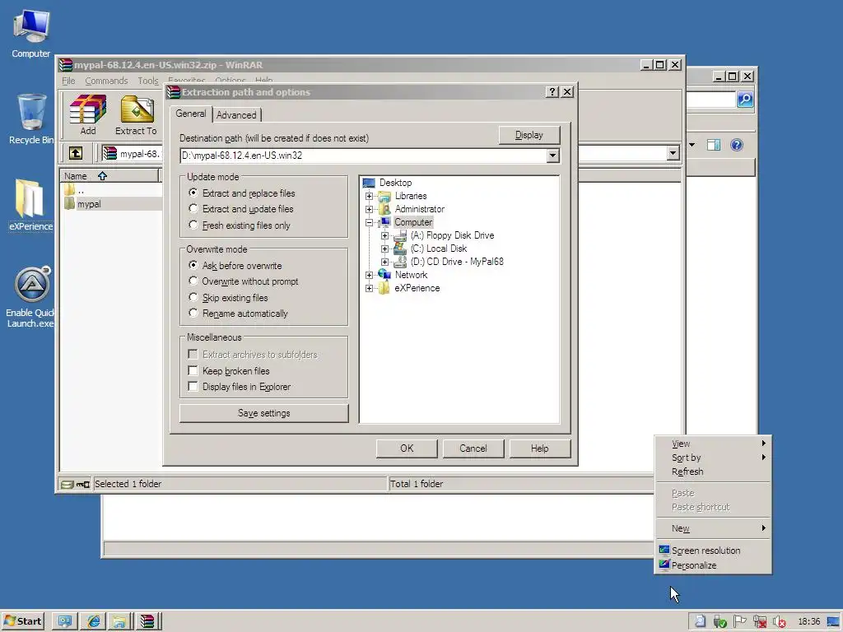The width and height of the screenshot is (843, 632).
Task: Select the eXPerience desktop folder
Action: pos(30,205)
